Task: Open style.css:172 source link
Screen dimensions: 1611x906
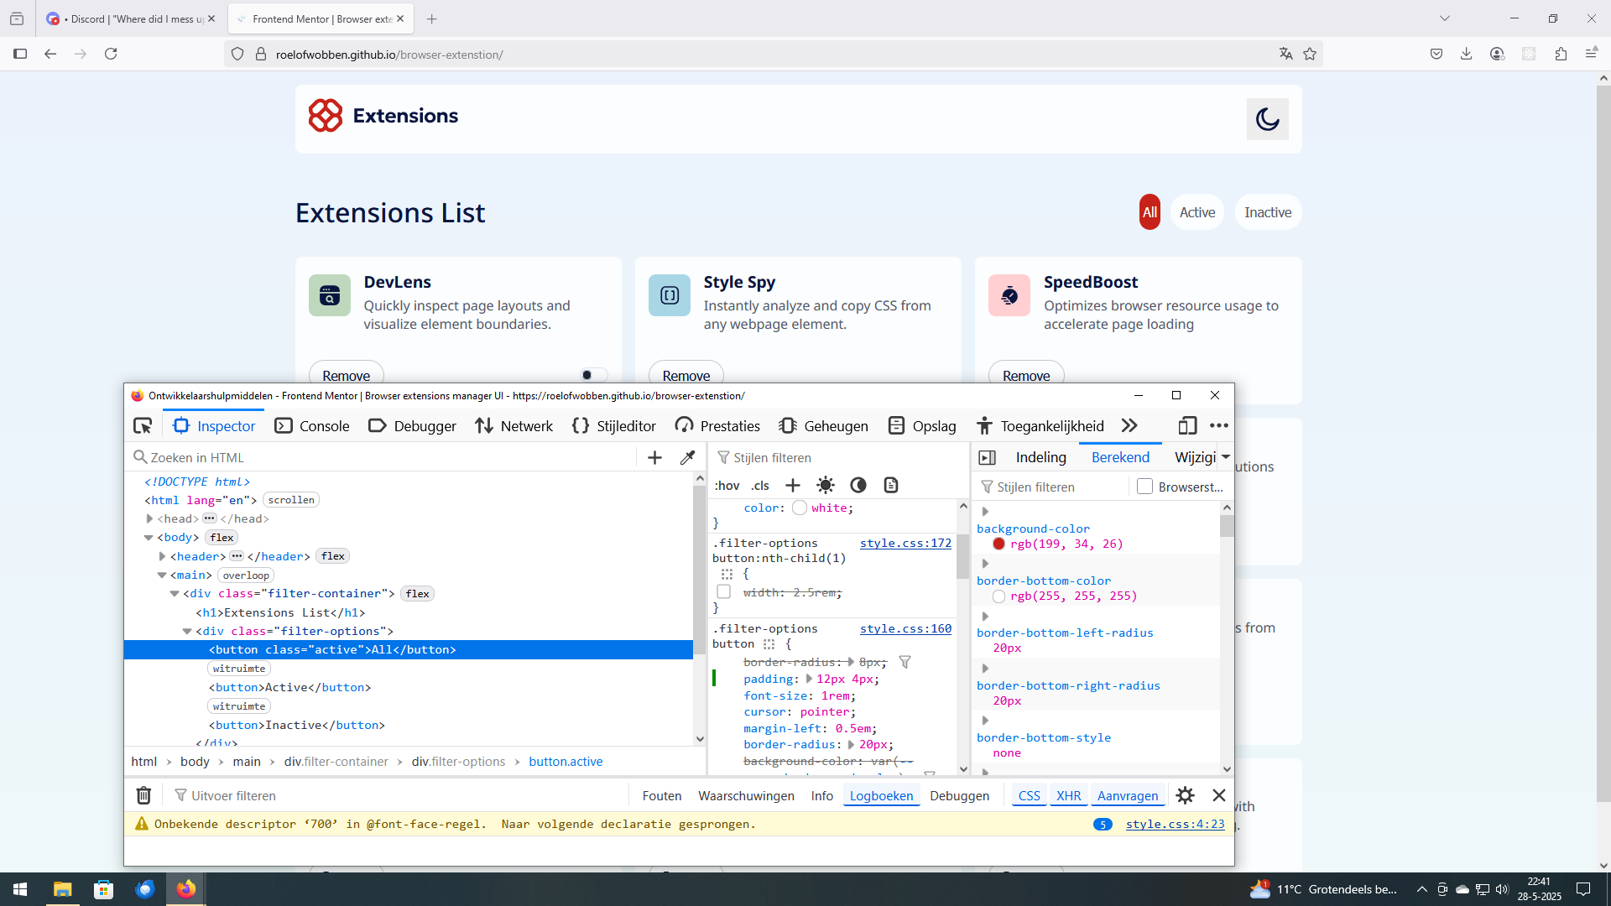Action: coord(905,544)
